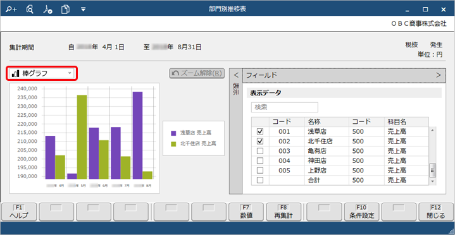Maximize the 部門別推移表 window
Screen dimensions: 455x235
tap(425, 9)
